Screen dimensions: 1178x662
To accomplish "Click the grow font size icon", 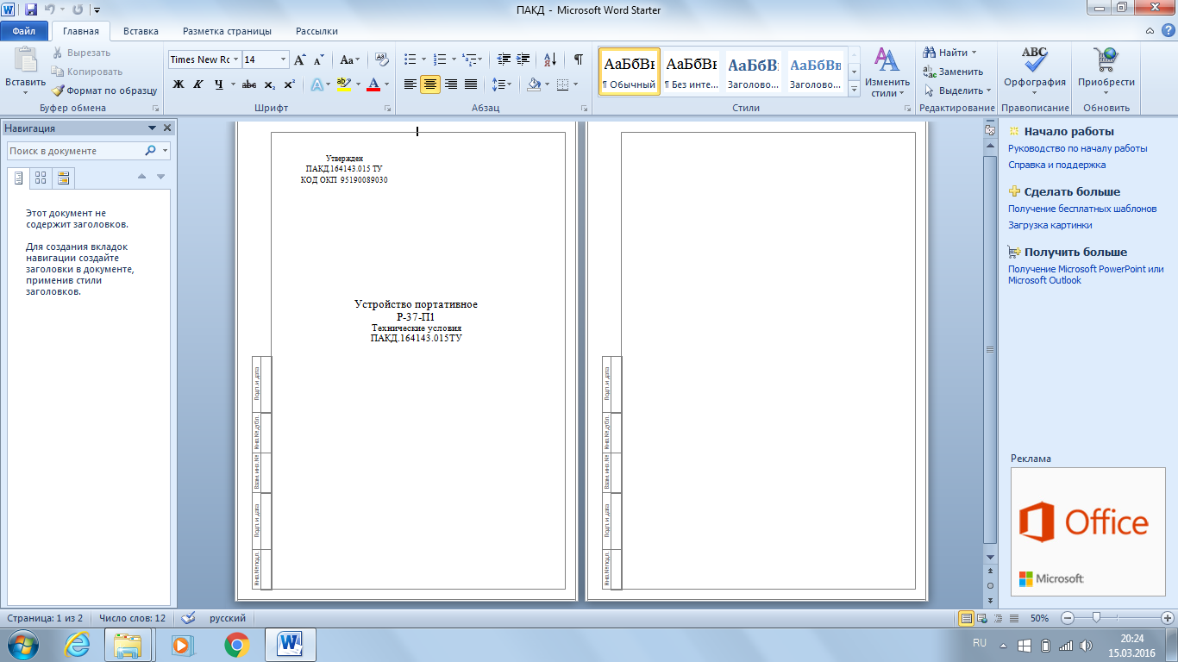I will tap(299, 60).
